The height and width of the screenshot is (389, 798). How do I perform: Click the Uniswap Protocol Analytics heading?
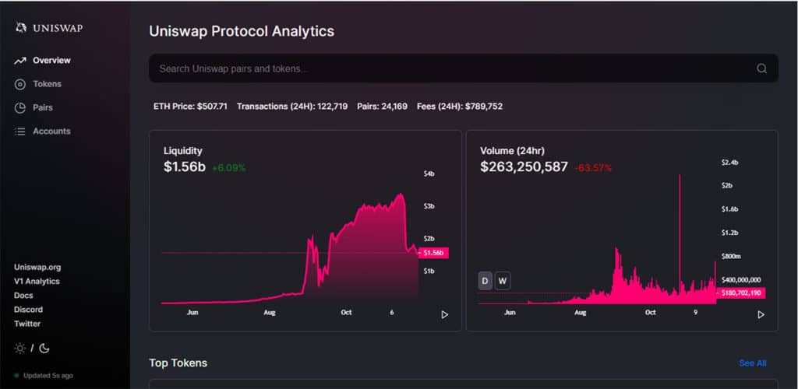(242, 31)
